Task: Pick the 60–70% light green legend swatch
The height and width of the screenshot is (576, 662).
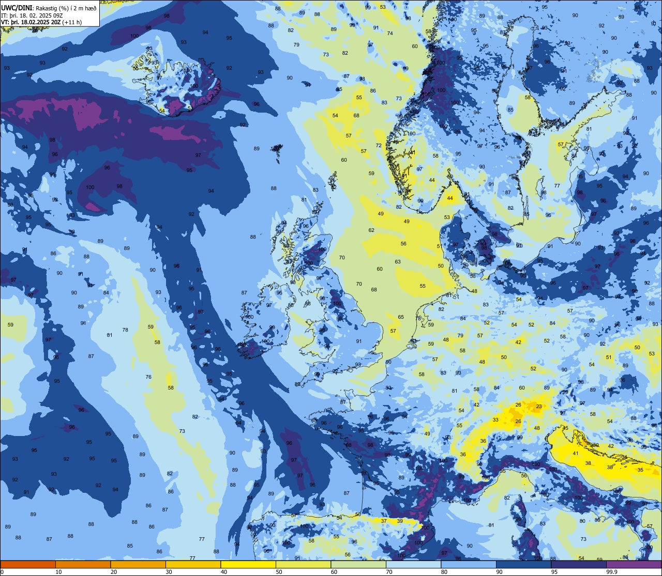Action: 358,564
